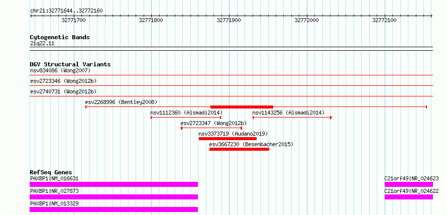Open variant nsv1112360 (Alsmadi2014) label
447x215 pixels.
coord(186,113)
